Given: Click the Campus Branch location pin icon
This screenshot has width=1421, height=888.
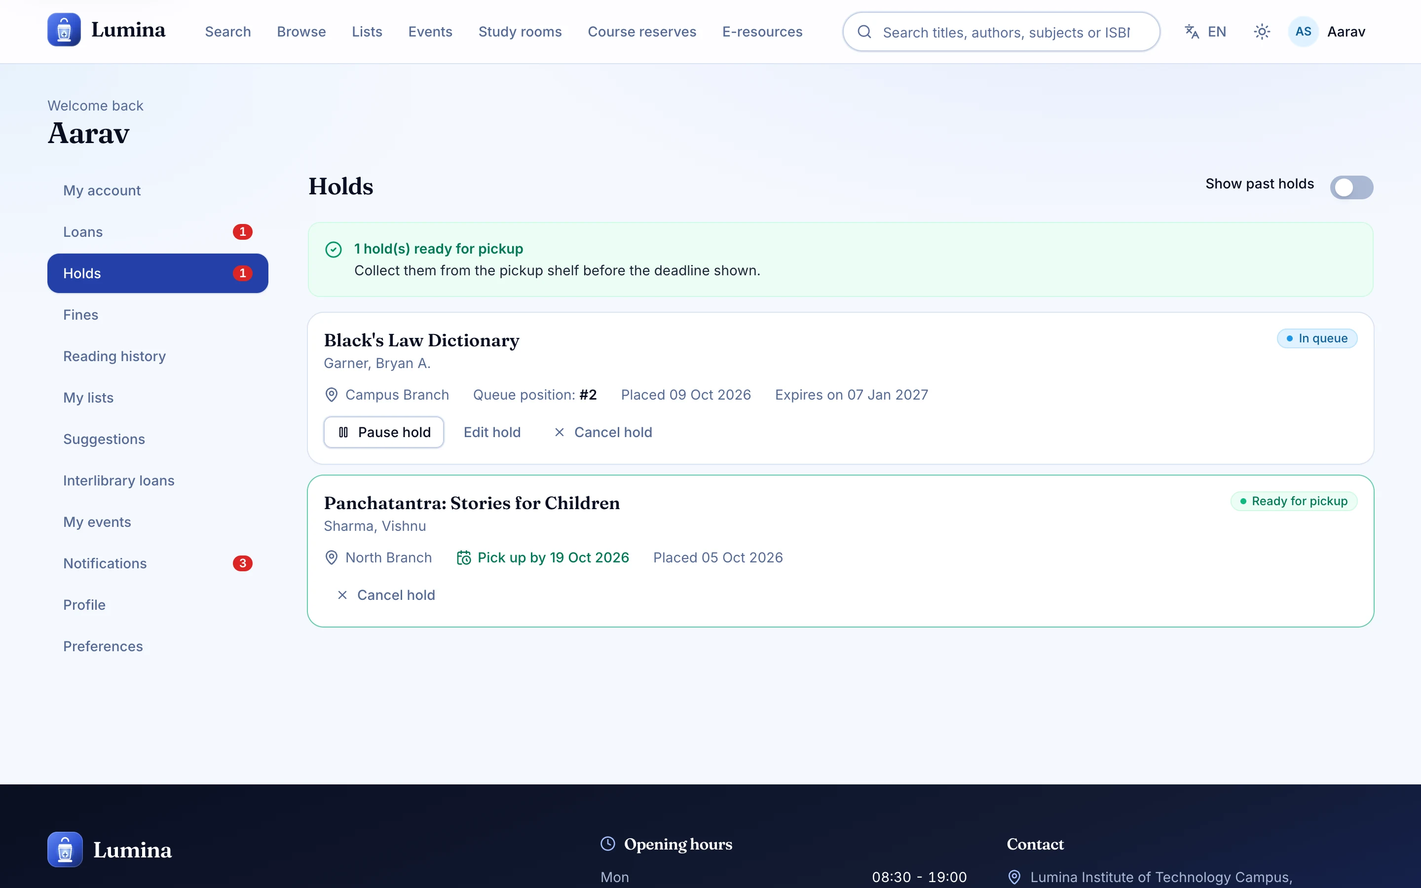Looking at the screenshot, I should click(331, 395).
